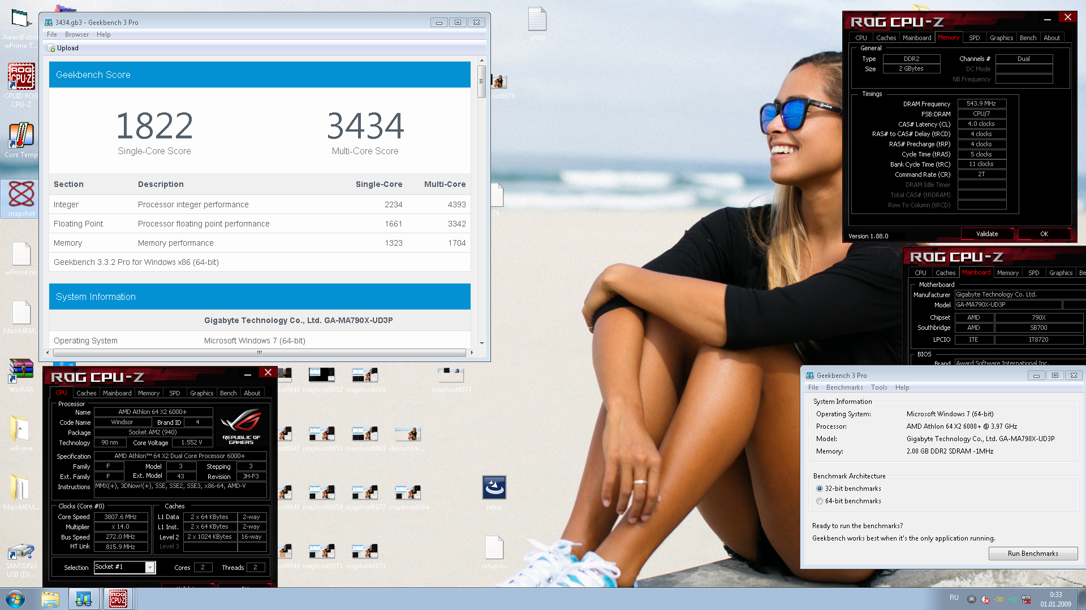Viewport: 1086px width, 610px height.
Task: Open Memory tab in the CPU-Z mainboard window
Action: tap(1007, 273)
